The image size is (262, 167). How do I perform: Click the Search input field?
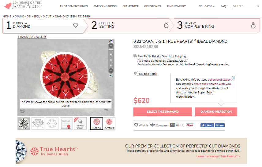(x=244, y=6)
